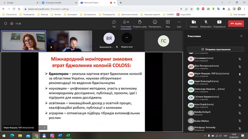
Task: Close the Участники side panel
Action: pos(241,36)
